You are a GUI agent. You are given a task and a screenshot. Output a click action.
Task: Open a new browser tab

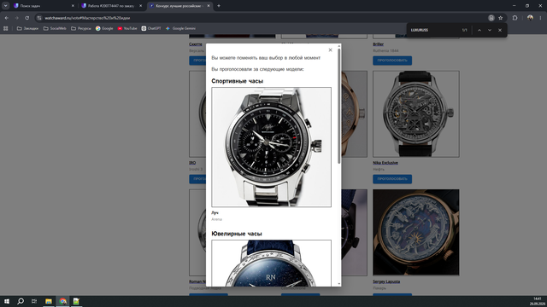(x=219, y=6)
